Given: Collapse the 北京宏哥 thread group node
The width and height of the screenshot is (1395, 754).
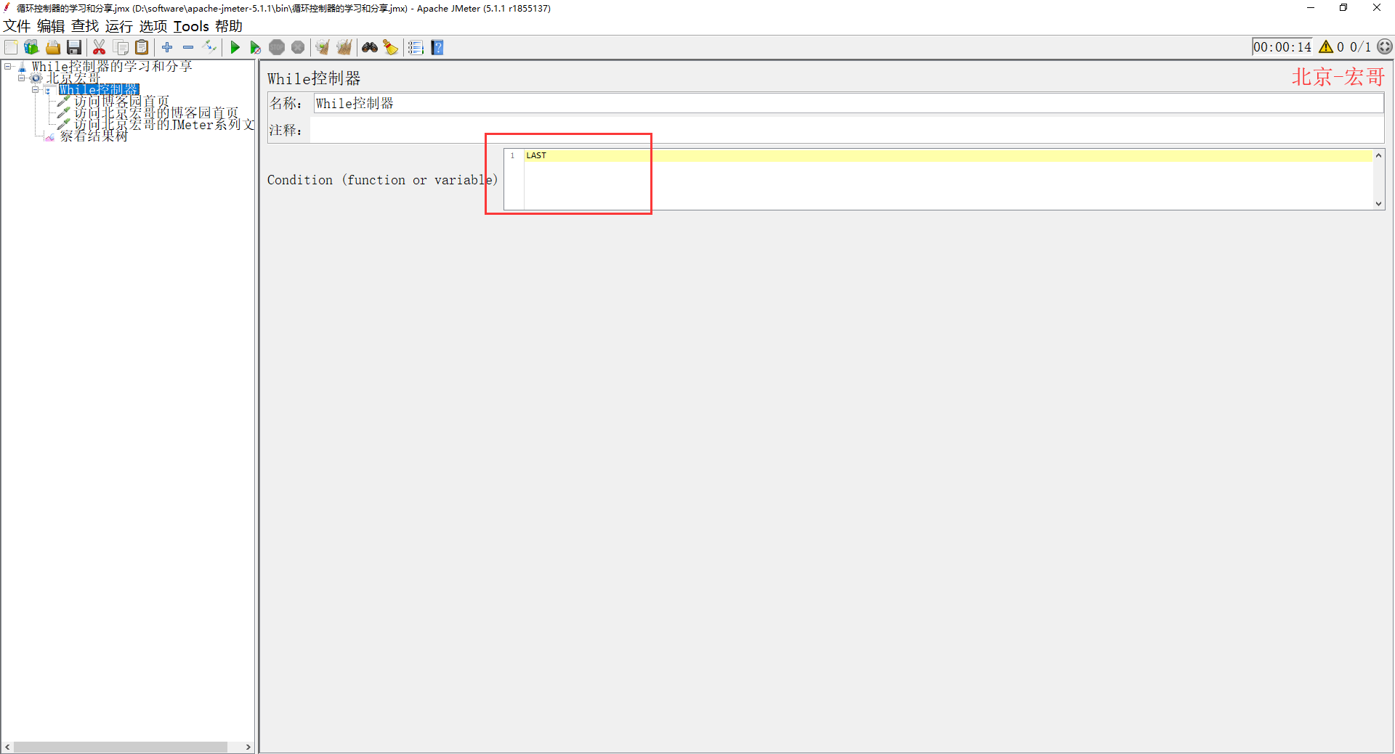Looking at the screenshot, I should (x=22, y=78).
